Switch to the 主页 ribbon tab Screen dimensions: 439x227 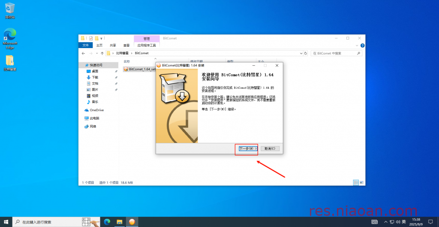pyautogui.click(x=99, y=45)
